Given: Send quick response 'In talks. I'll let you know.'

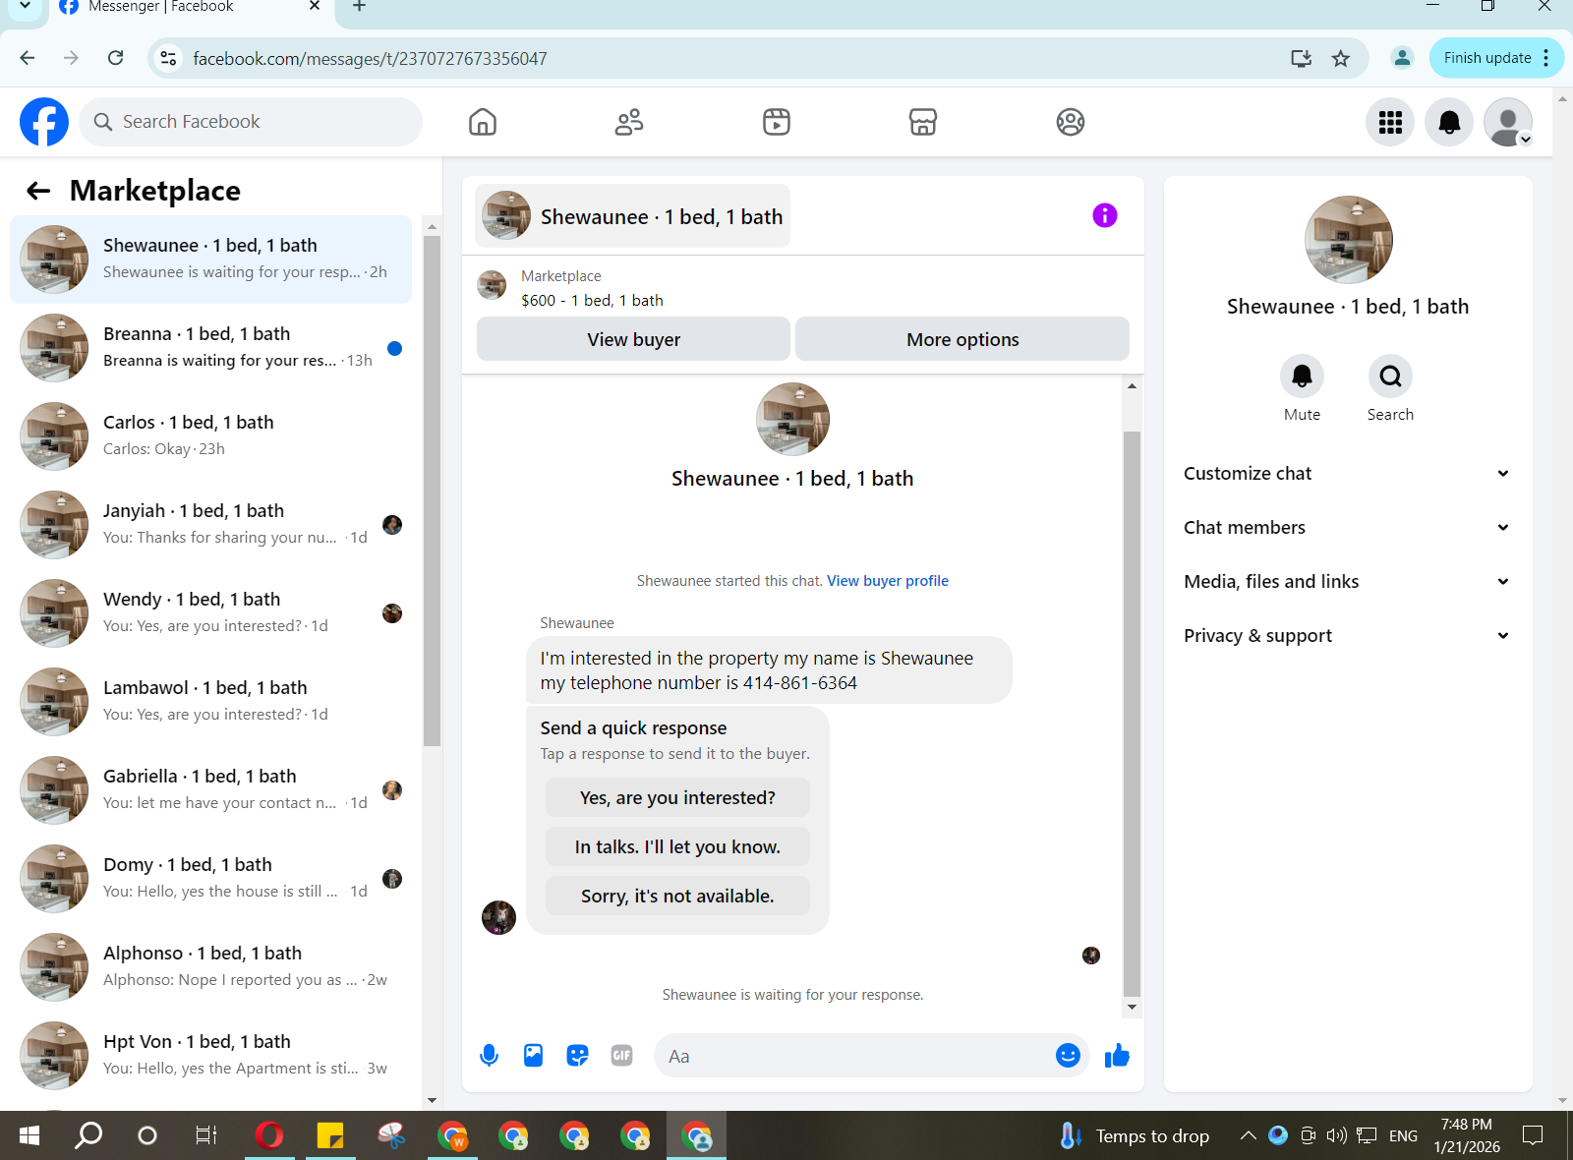Looking at the screenshot, I should coord(677,846).
